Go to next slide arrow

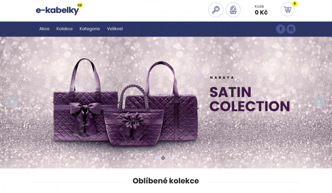[x=319, y=102]
